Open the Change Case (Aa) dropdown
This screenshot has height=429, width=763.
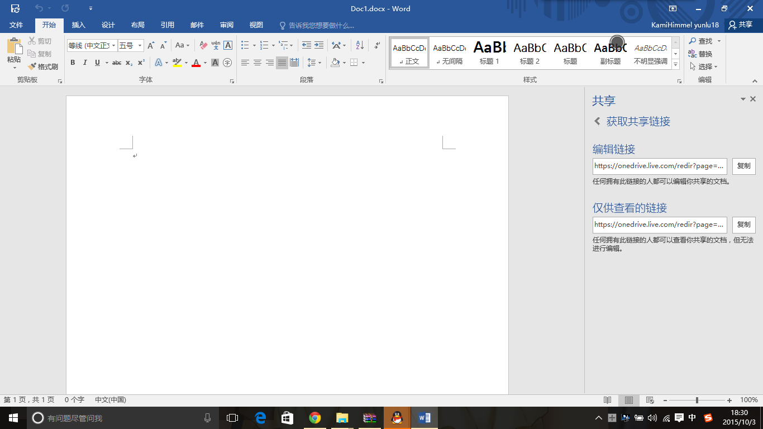coord(182,45)
